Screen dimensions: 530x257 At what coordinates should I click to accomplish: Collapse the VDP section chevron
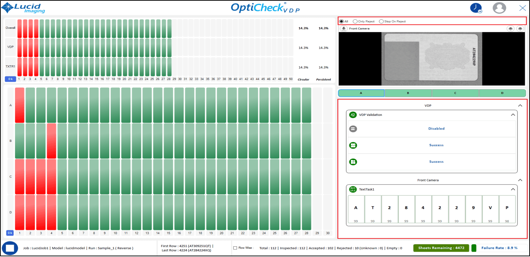[x=520, y=106]
